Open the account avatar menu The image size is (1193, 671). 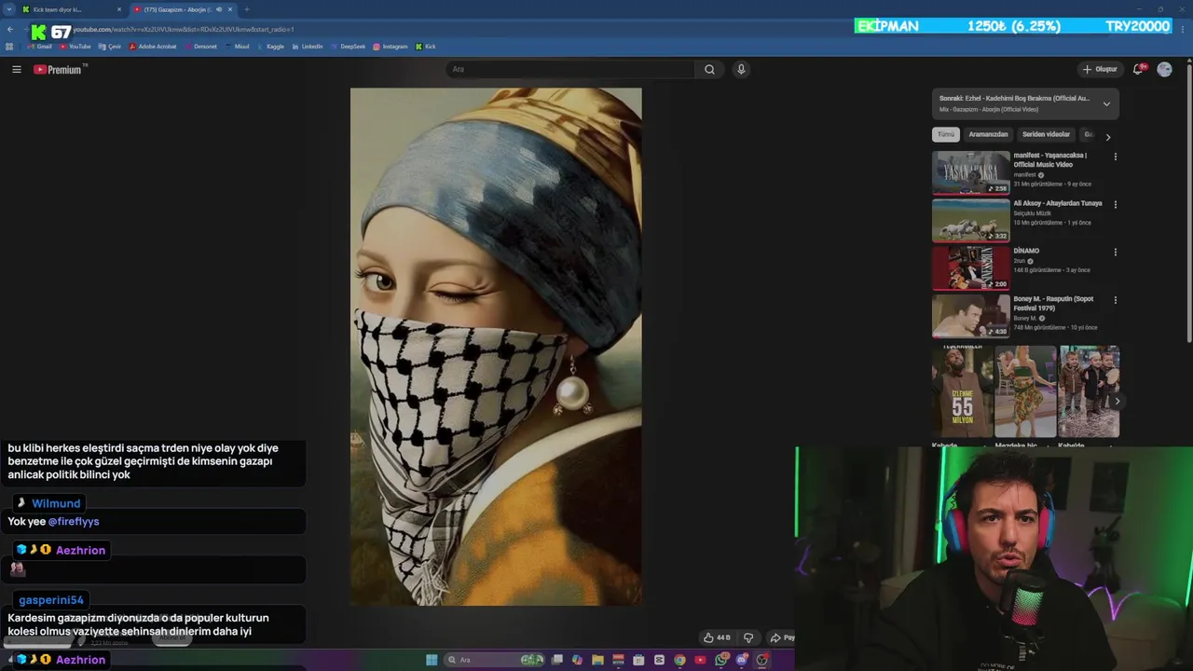pyautogui.click(x=1164, y=69)
